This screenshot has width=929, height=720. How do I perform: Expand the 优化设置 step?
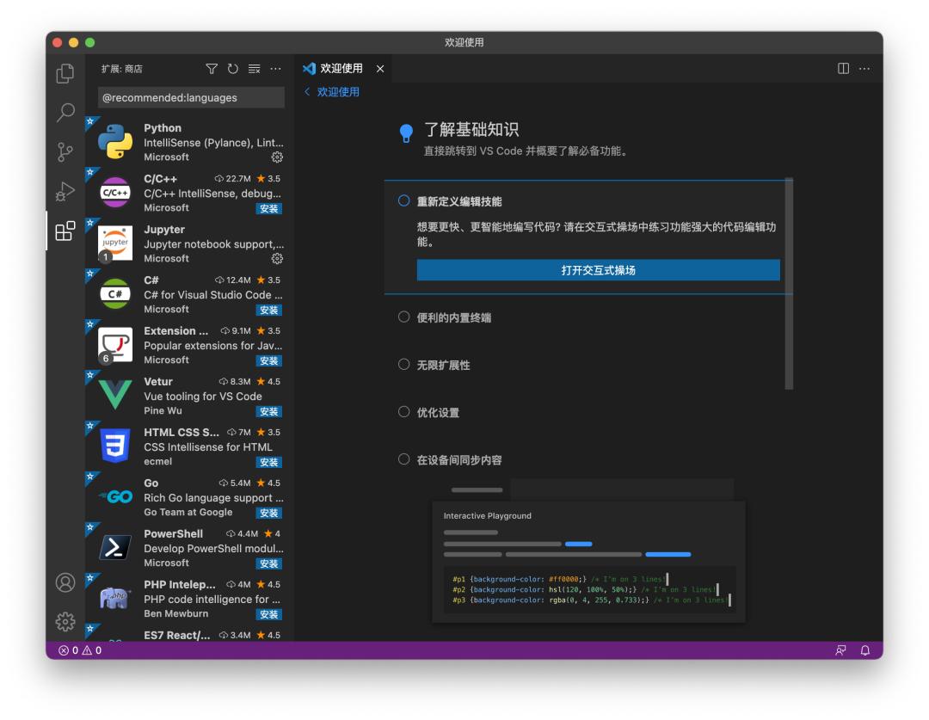tap(438, 412)
